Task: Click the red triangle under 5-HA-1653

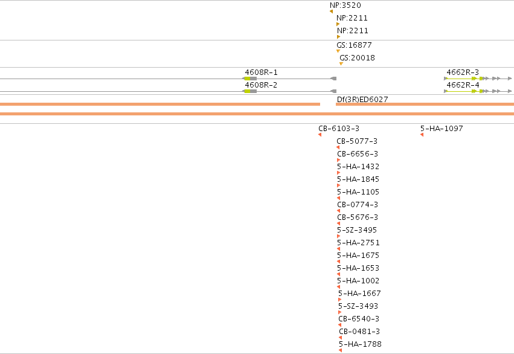Action: [339, 274]
